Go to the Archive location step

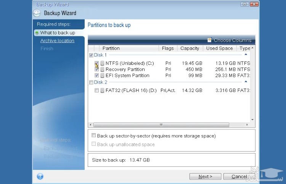click(x=57, y=41)
